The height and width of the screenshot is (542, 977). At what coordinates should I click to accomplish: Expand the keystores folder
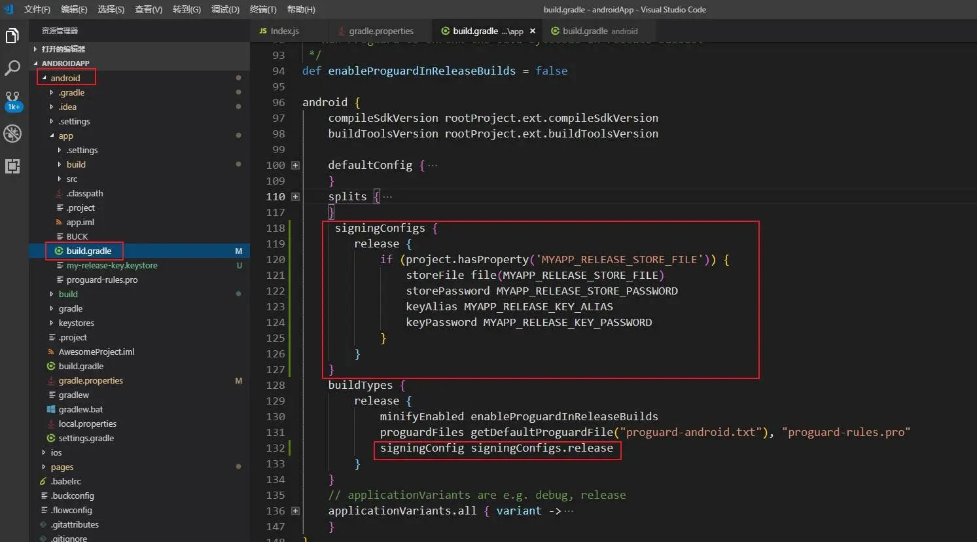(x=52, y=323)
